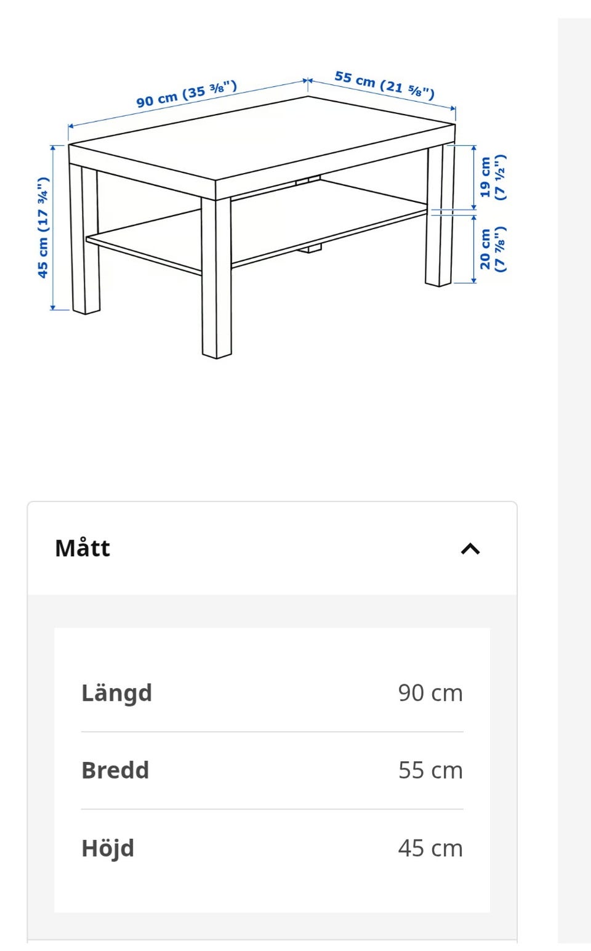Select the Höjd row label
591x951 pixels.
tap(108, 849)
